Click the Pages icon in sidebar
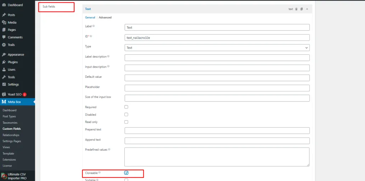365x181 pixels. (x=4, y=30)
